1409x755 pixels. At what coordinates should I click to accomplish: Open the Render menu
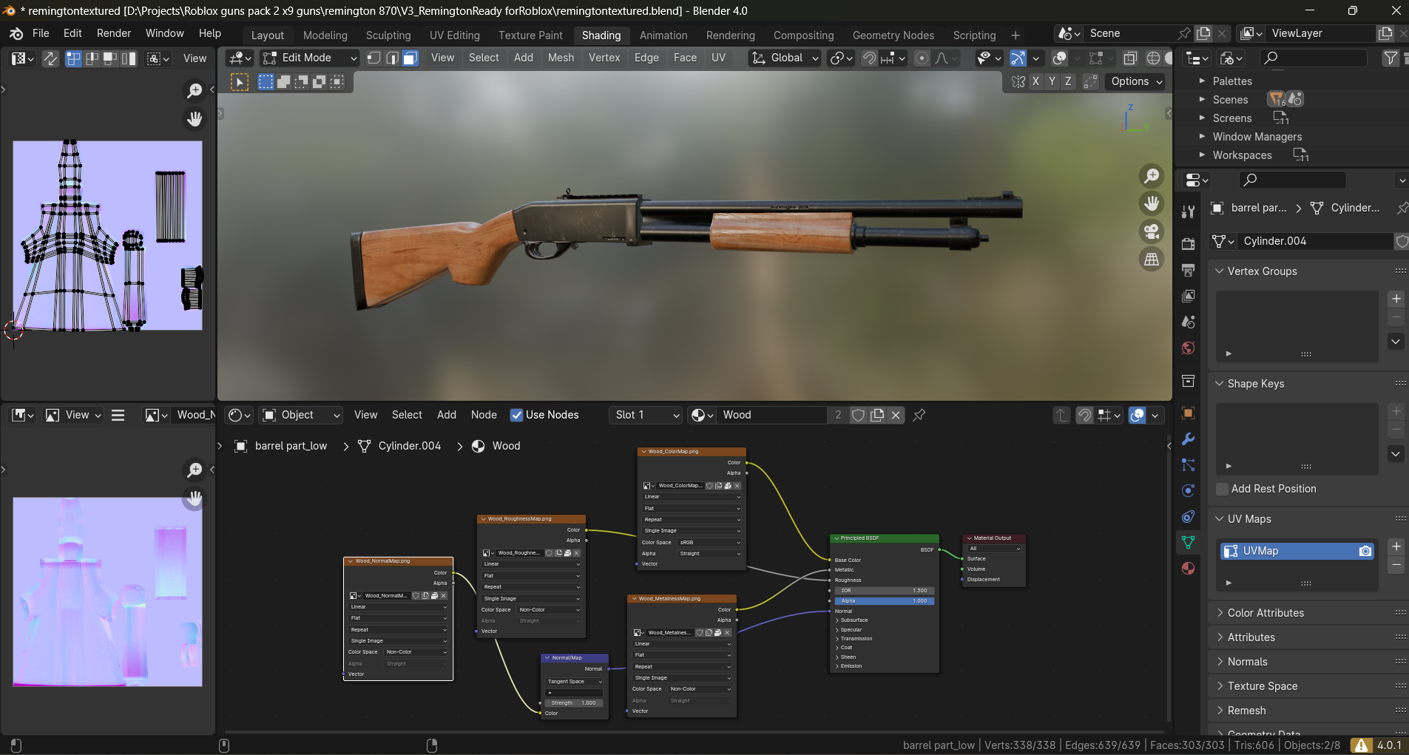click(x=113, y=33)
